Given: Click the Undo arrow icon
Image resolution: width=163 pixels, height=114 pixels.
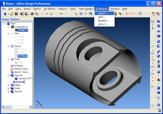Looking at the screenshot, I should [x=61, y=13].
